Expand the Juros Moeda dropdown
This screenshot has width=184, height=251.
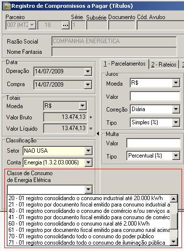[x=176, y=83]
